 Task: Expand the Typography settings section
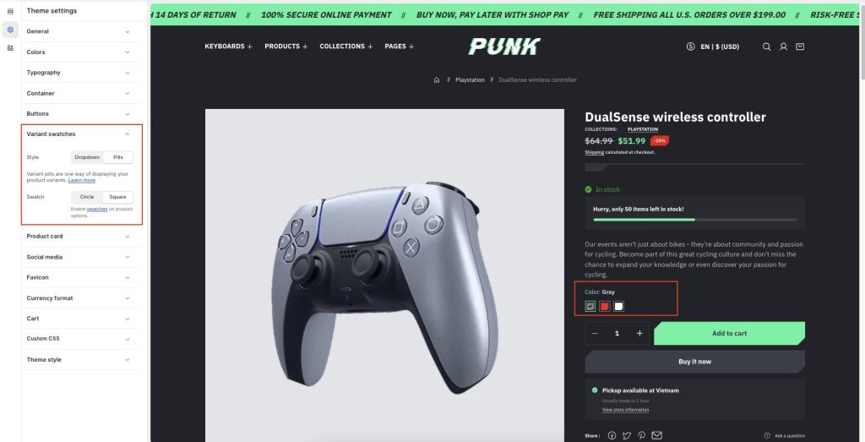tap(79, 73)
